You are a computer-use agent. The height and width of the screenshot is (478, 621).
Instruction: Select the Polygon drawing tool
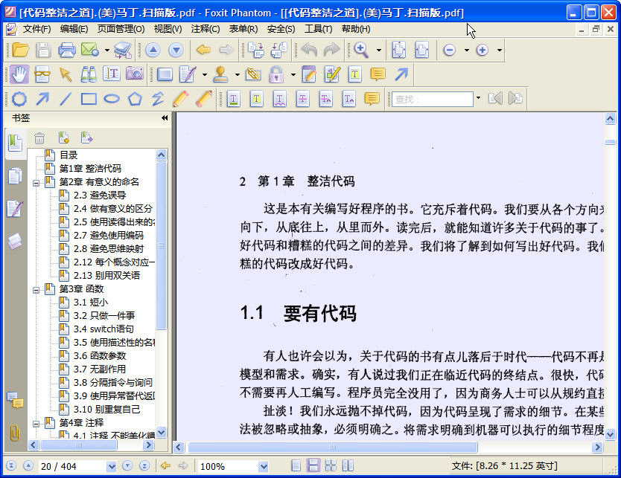coord(135,99)
